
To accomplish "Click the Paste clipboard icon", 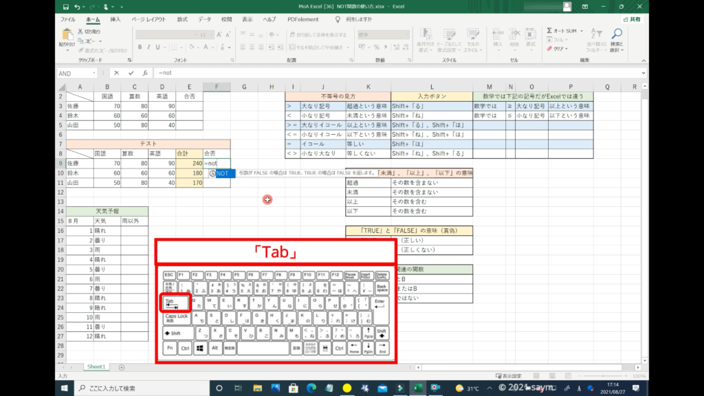I will tap(67, 37).
